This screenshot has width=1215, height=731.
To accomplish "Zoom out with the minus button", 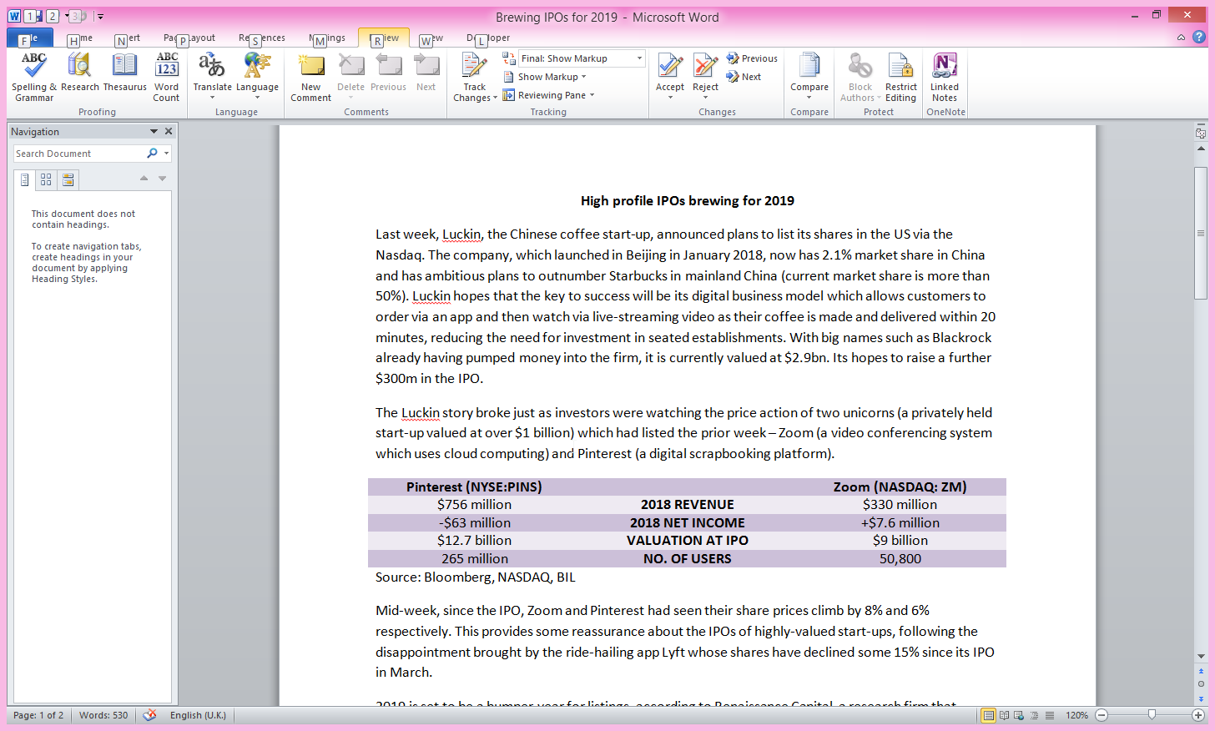I will tap(1102, 715).
